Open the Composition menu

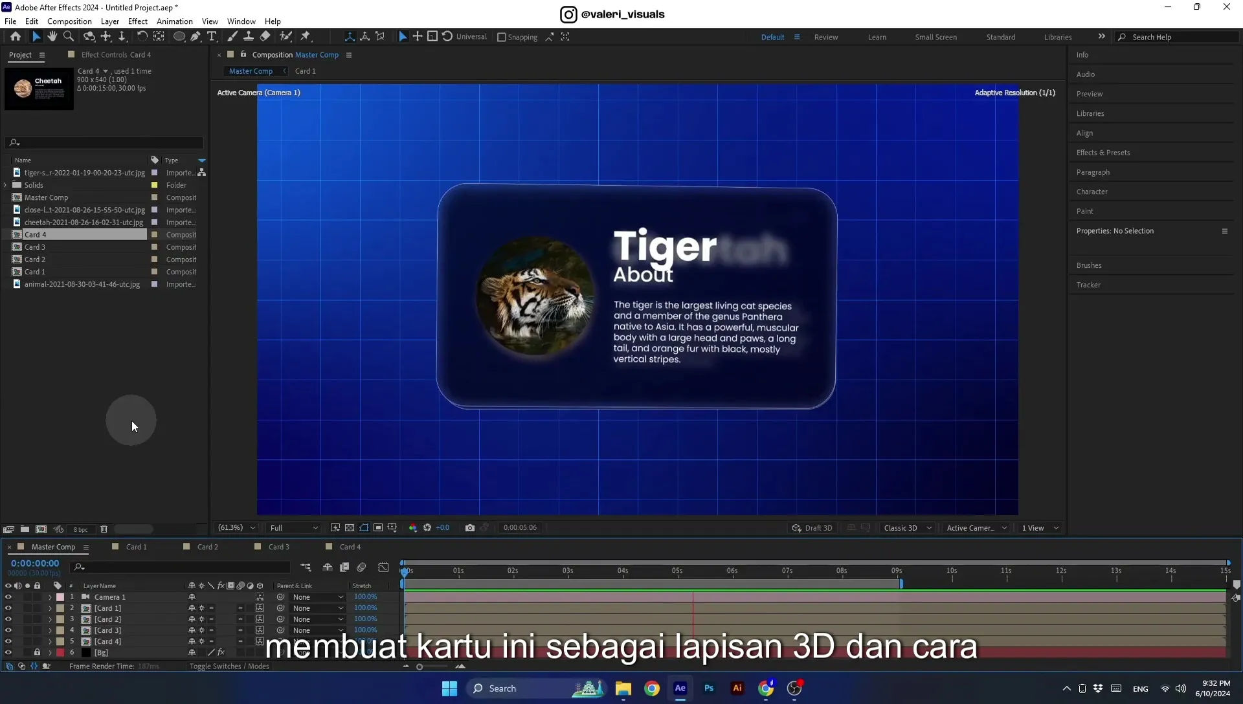(69, 21)
